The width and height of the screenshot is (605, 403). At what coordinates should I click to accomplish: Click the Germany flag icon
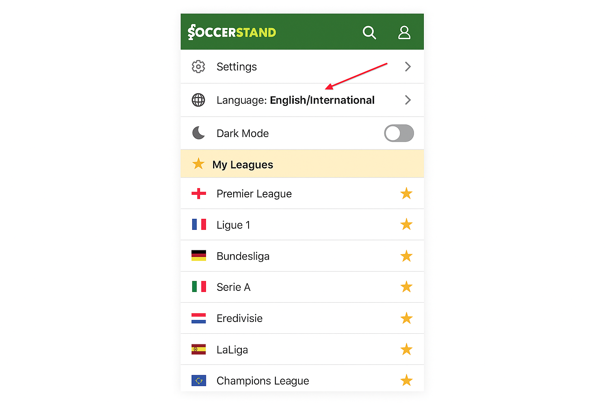[199, 256]
